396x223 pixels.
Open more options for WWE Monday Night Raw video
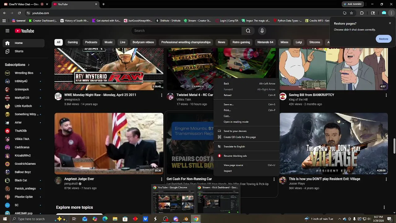click(x=161, y=95)
